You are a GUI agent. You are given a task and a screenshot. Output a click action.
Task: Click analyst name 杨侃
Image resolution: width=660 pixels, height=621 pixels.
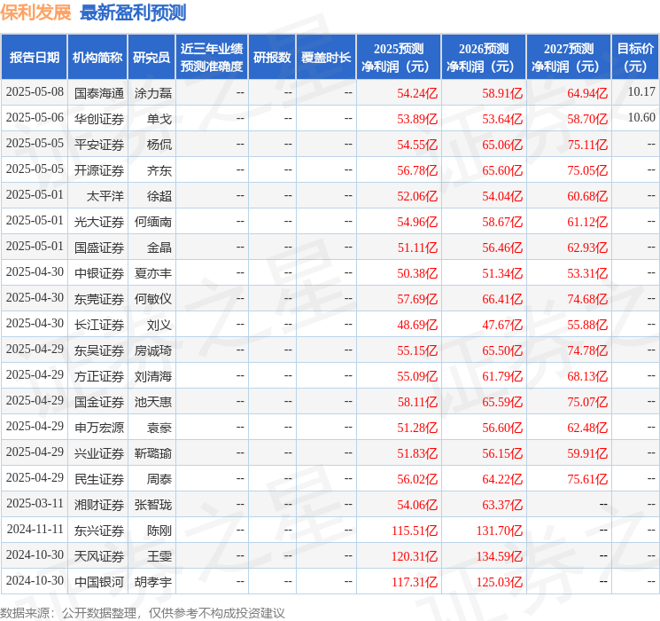tap(159, 144)
